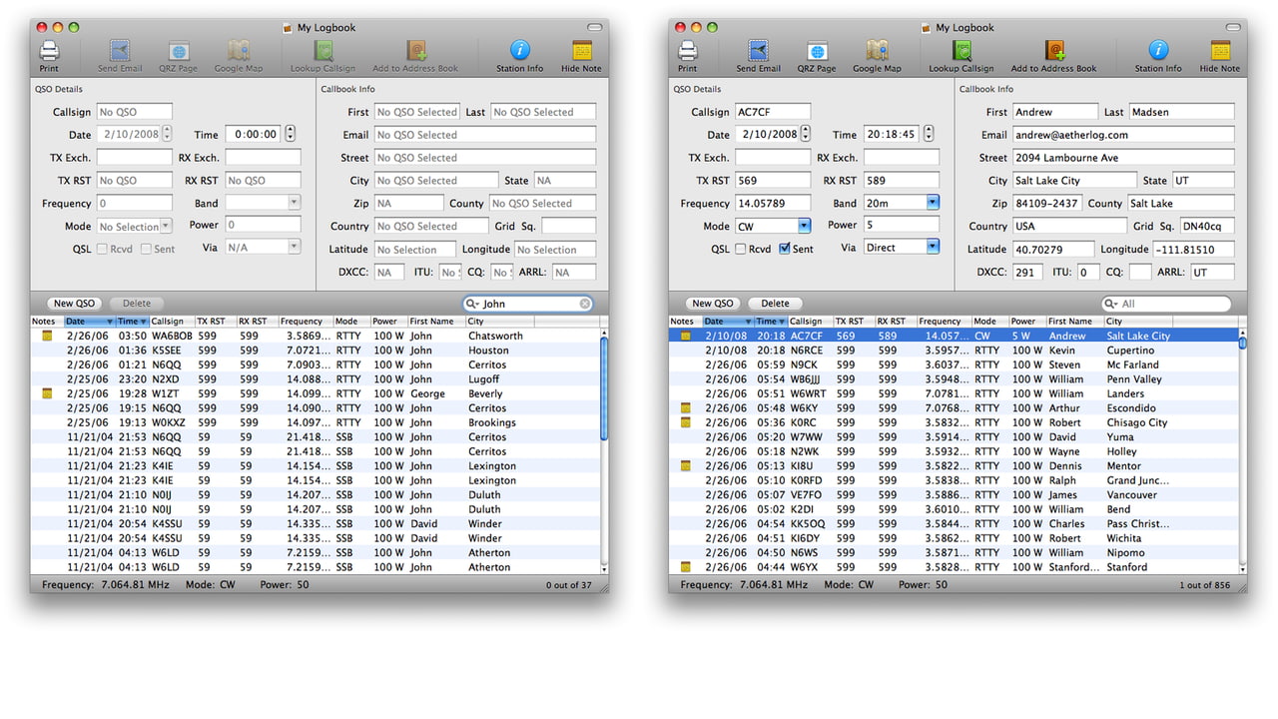Sort by City column in left window

click(499, 322)
